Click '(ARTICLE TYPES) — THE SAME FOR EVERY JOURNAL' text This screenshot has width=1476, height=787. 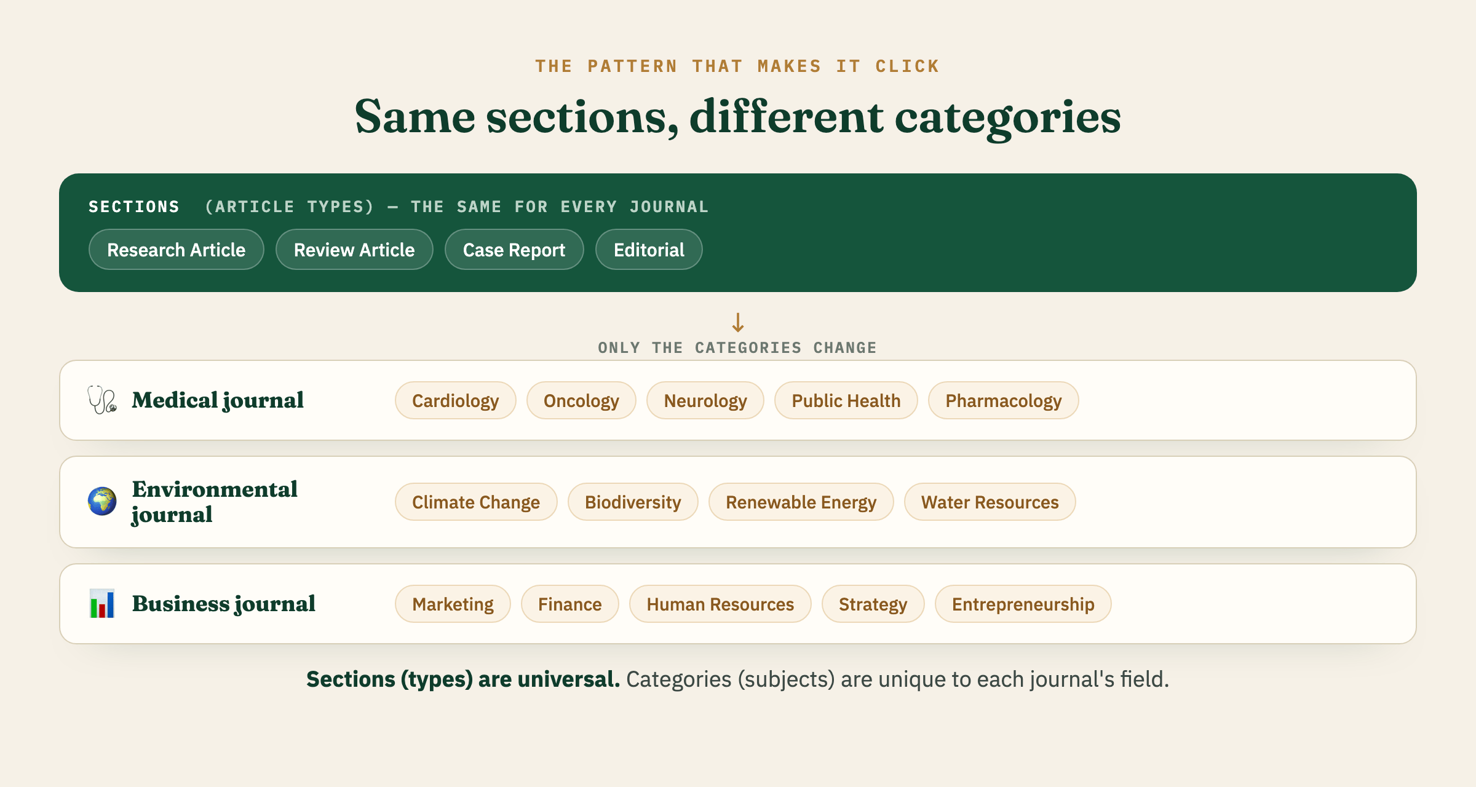[x=456, y=207]
